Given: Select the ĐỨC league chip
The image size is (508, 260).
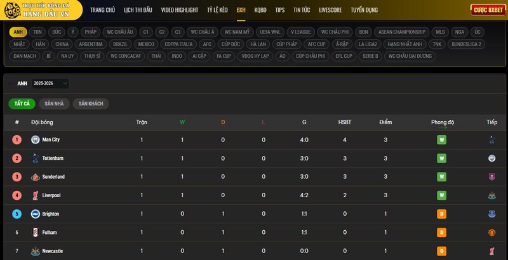Looking at the screenshot, I should pyautogui.click(x=57, y=32).
